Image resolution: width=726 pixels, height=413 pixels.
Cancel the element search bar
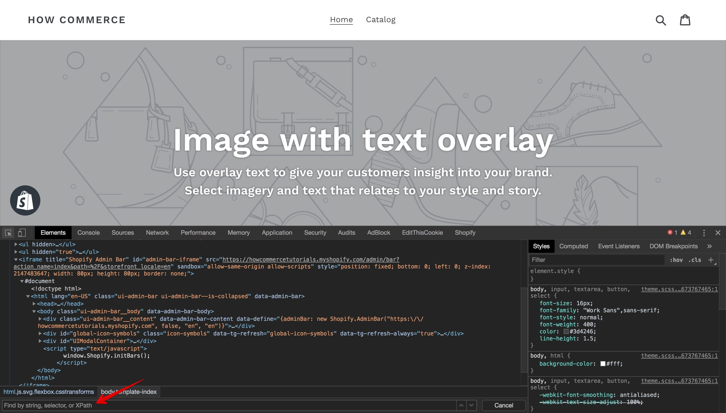[504, 405]
